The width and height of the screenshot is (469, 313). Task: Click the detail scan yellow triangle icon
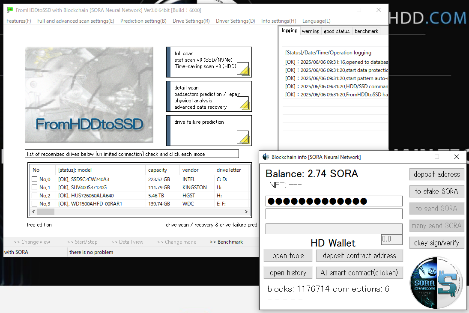tap(243, 103)
